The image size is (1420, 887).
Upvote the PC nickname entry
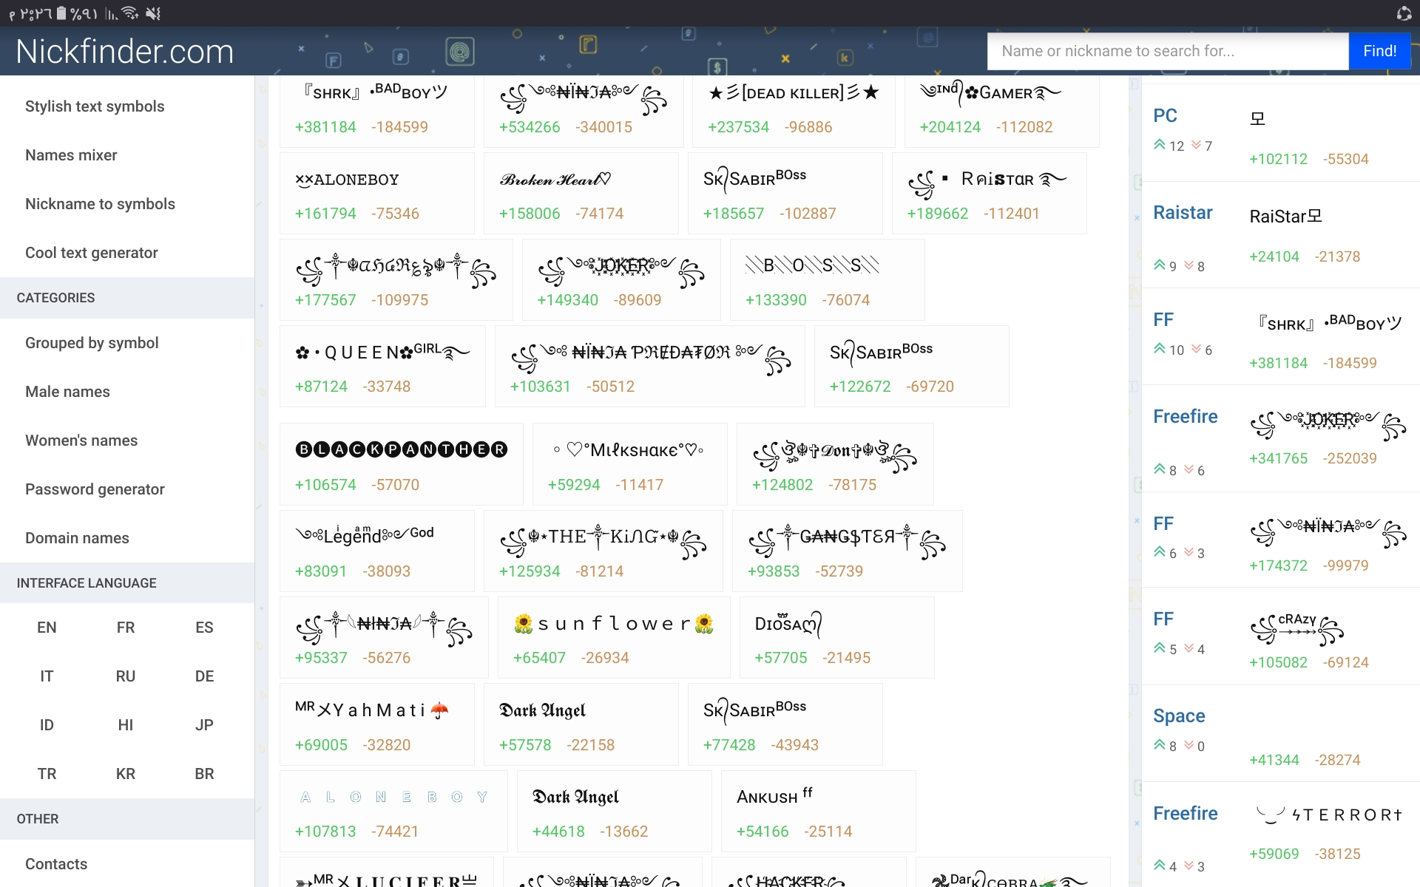coord(1160,145)
